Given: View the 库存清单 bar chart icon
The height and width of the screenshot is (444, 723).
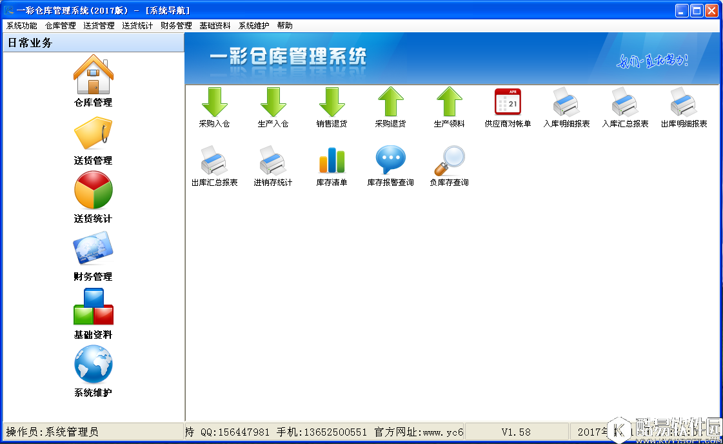Looking at the screenshot, I should [332, 161].
